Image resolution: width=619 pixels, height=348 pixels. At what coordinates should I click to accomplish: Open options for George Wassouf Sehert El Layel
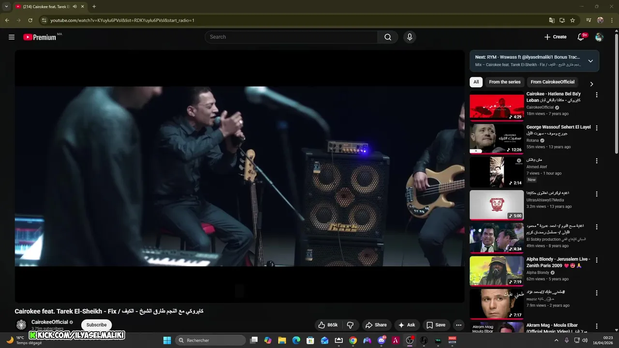pos(596,128)
